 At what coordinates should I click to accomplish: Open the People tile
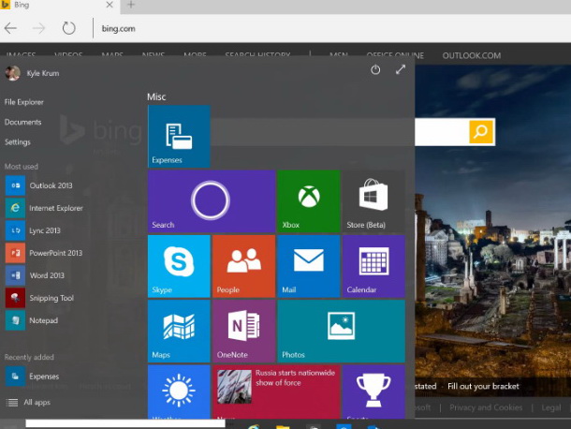coord(243,266)
